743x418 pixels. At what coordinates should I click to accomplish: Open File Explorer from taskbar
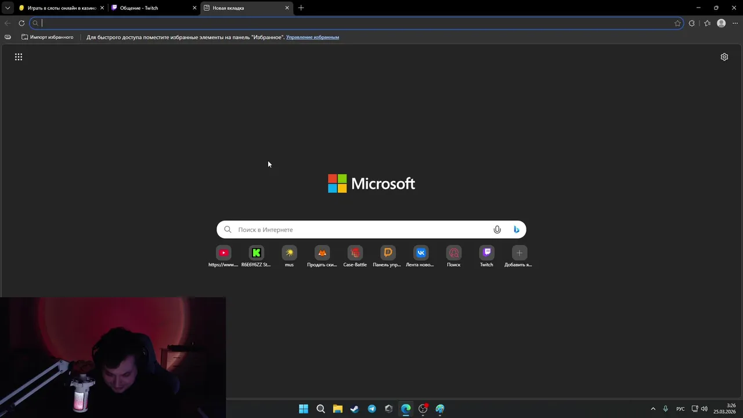coord(337,409)
